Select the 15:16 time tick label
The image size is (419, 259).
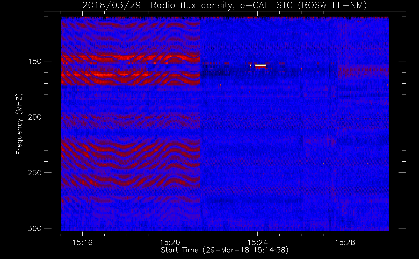[82, 242]
